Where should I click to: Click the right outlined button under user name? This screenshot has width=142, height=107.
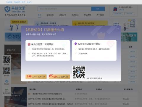coord(129,14)
